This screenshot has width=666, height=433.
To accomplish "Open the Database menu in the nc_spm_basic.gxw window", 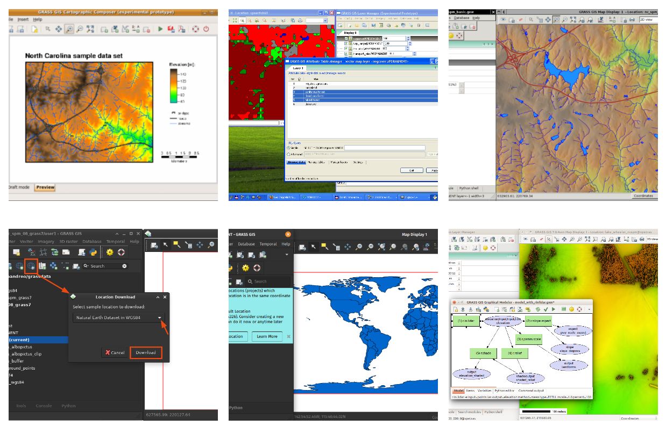I will coord(462,18).
